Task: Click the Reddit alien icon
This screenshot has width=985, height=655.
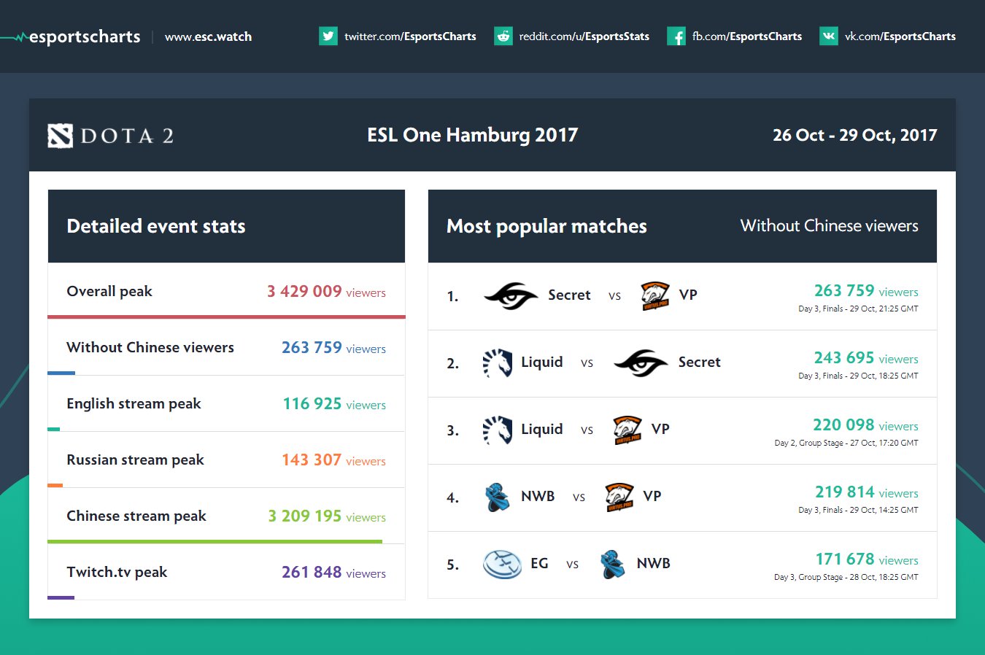Action: pos(503,36)
